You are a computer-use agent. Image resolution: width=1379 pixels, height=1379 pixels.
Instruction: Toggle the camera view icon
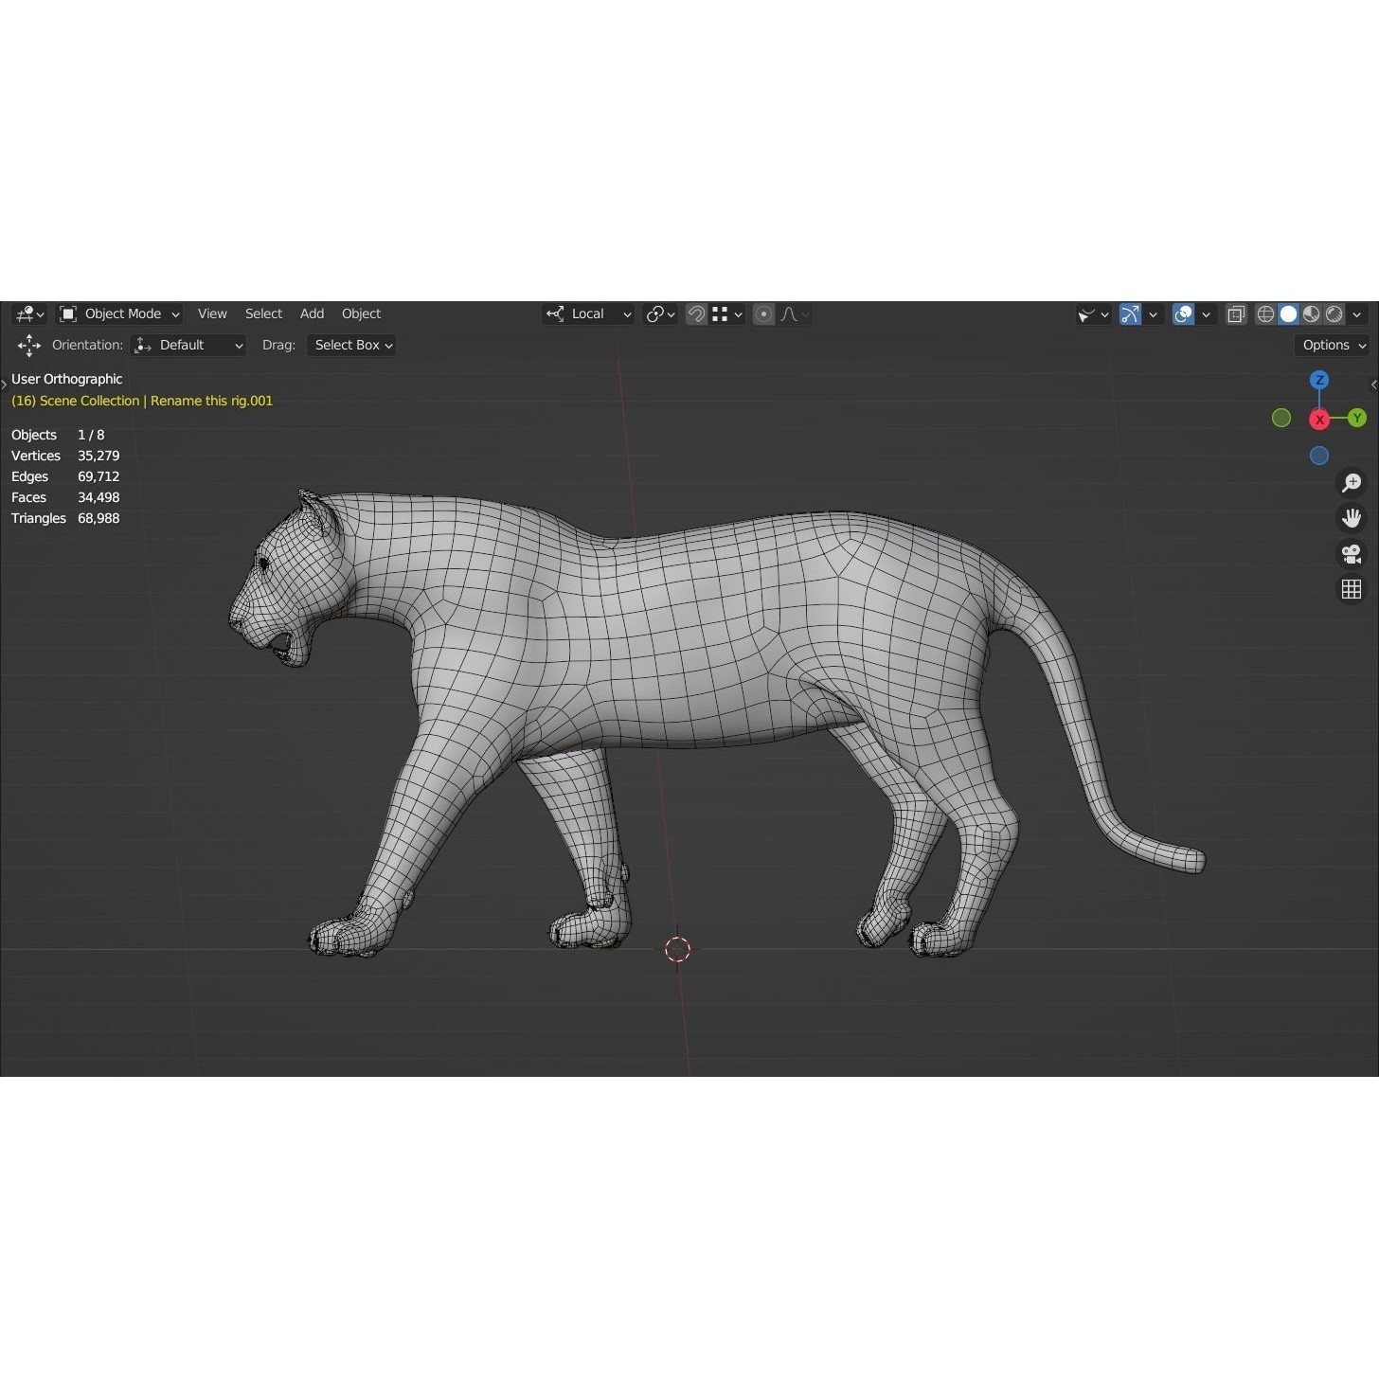1352,554
